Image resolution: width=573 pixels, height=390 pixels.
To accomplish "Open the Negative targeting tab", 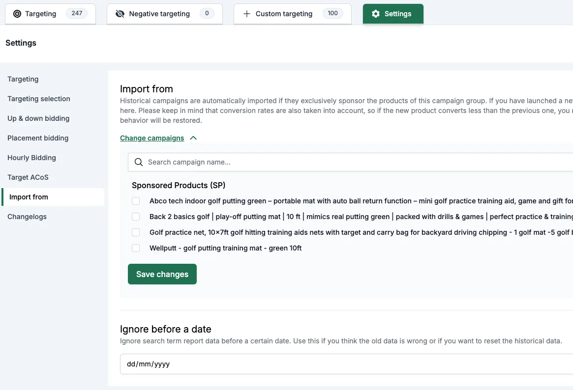I will pyautogui.click(x=164, y=14).
